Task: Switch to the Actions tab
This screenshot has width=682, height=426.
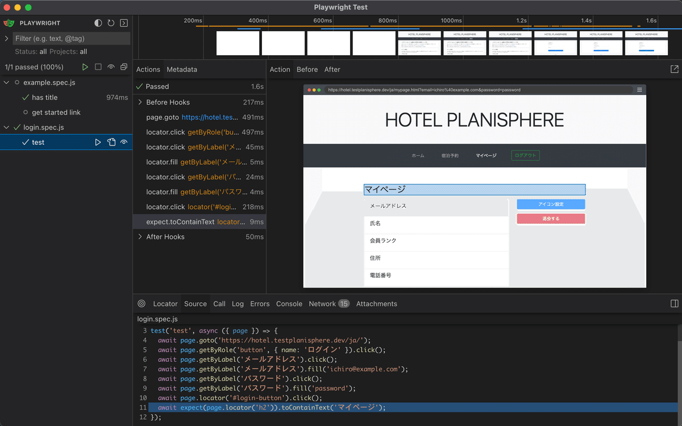Action: point(148,69)
